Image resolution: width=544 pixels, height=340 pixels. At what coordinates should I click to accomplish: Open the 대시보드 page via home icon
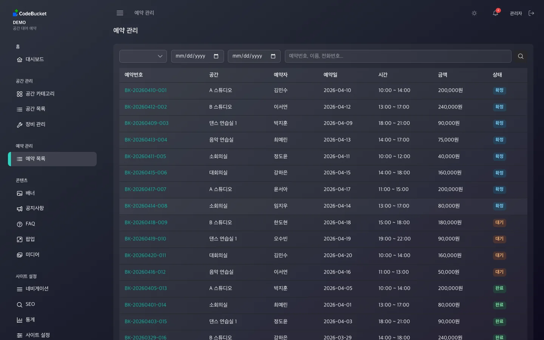click(19, 59)
